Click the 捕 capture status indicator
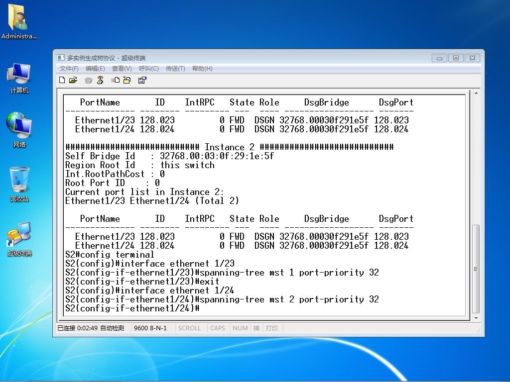 [256, 328]
